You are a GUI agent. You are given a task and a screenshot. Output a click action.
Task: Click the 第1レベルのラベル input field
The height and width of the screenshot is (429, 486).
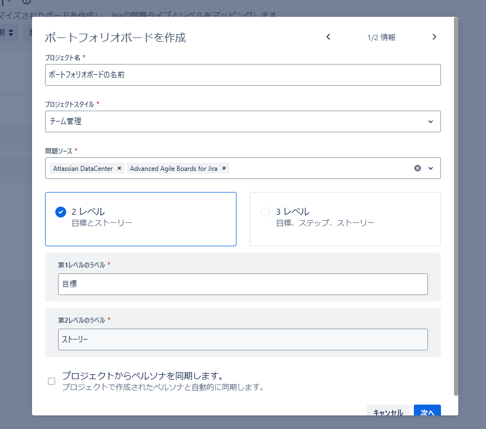[x=242, y=284]
